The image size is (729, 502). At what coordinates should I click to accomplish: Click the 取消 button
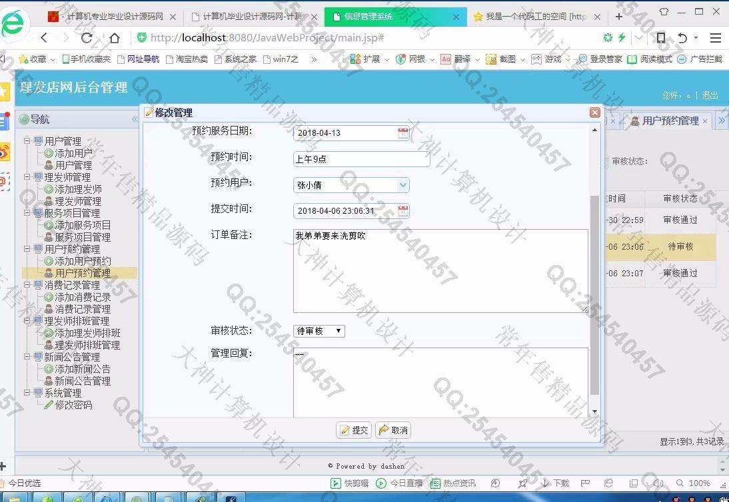pyautogui.click(x=393, y=431)
